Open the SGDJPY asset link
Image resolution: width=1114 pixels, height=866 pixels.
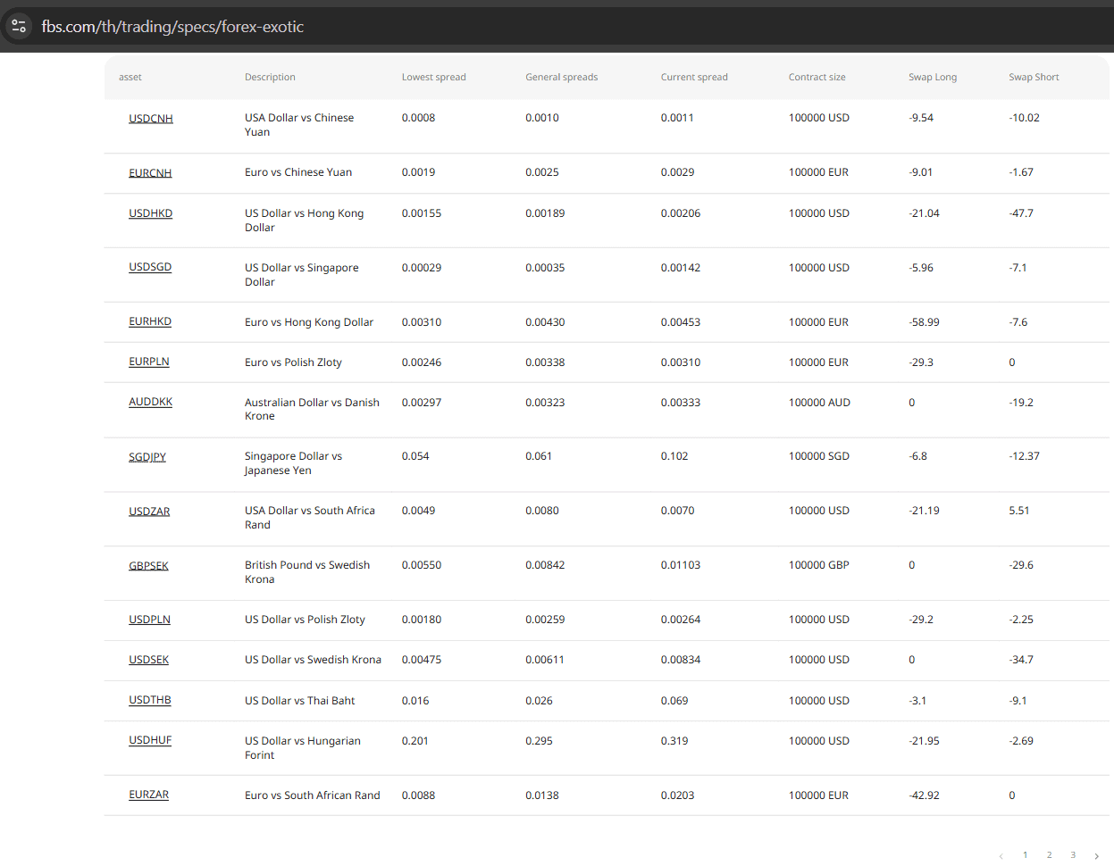coord(147,457)
